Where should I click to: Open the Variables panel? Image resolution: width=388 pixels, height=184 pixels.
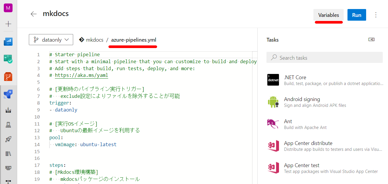[x=328, y=15]
